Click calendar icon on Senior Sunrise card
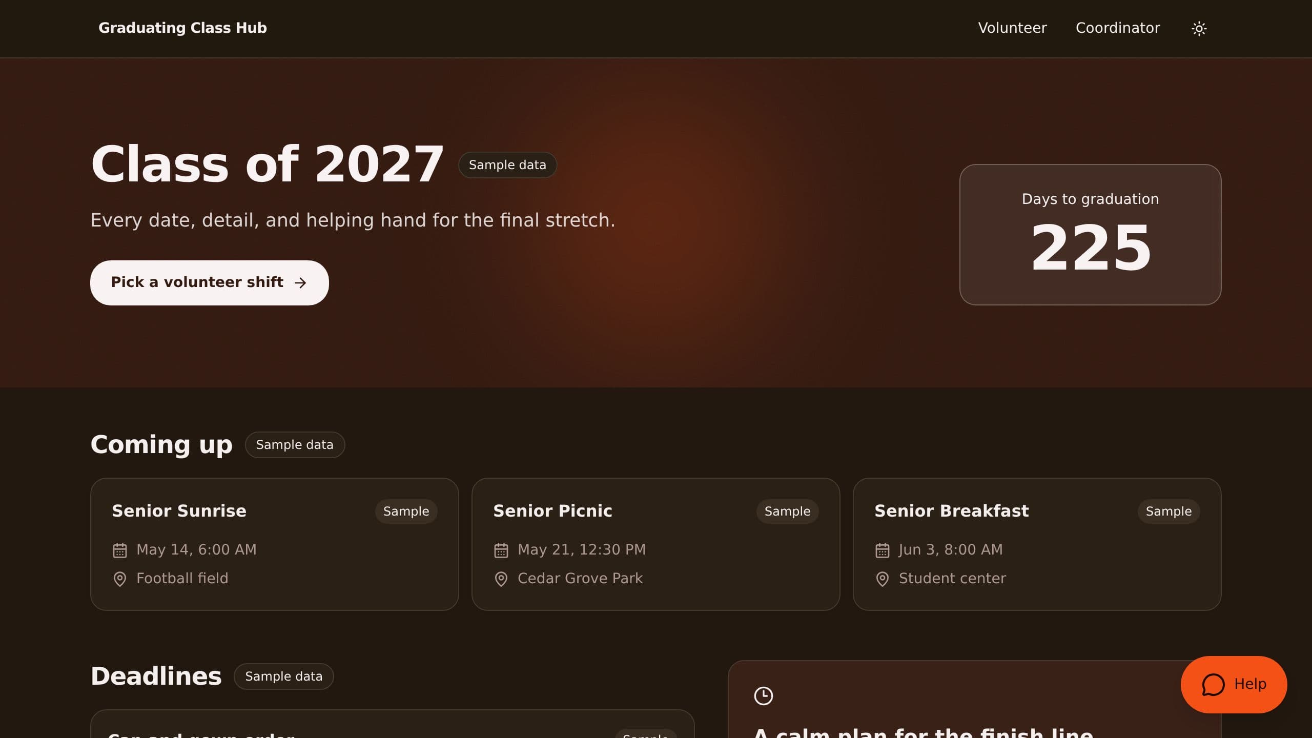This screenshot has height=738, width=1312. tap(119, 550)
